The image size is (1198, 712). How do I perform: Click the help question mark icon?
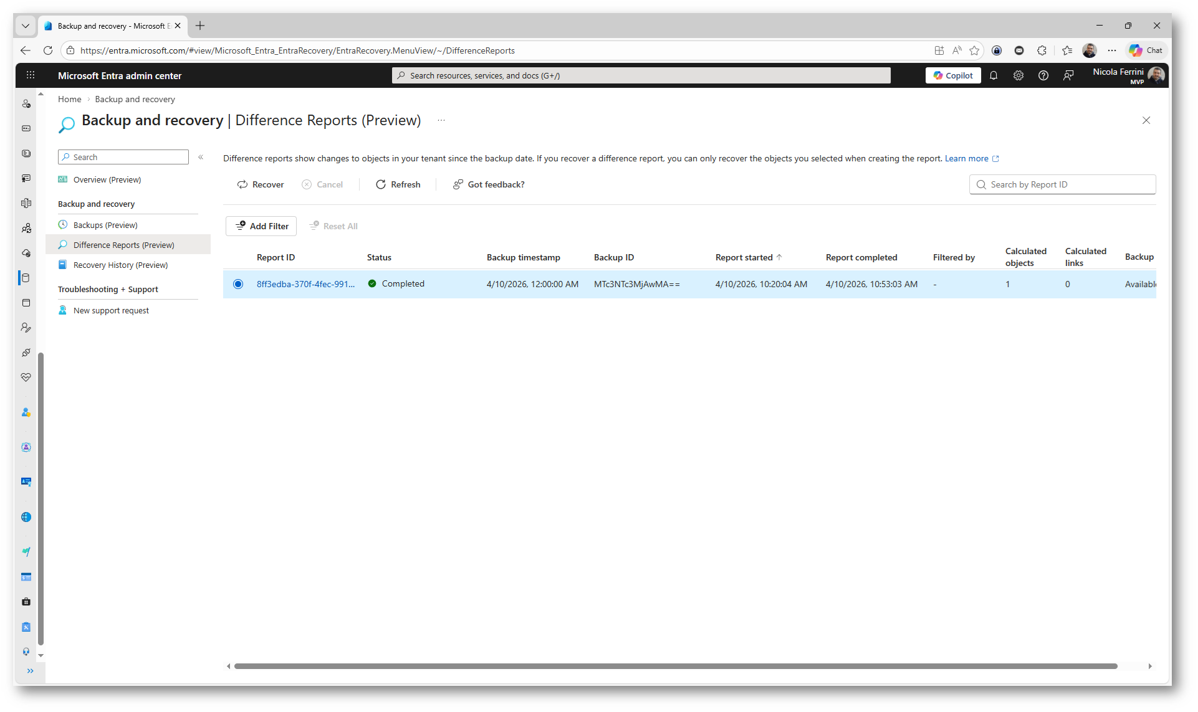click(1043, 75)
